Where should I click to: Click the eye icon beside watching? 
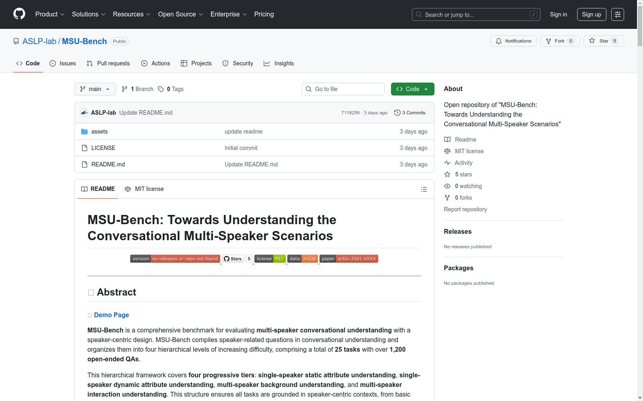(x=447, y=186)
